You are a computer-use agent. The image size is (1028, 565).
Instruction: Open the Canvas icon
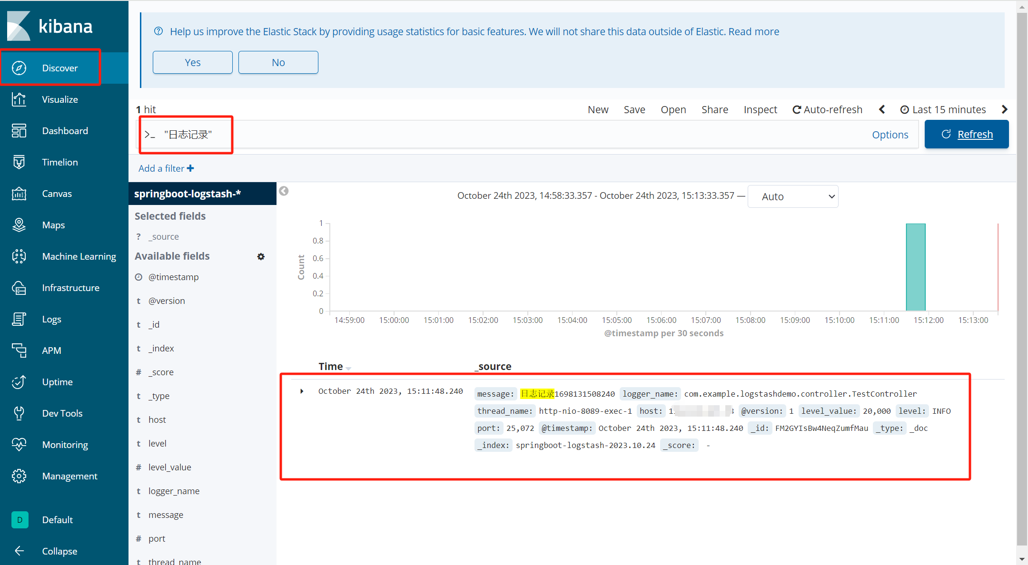click(19, 194)
